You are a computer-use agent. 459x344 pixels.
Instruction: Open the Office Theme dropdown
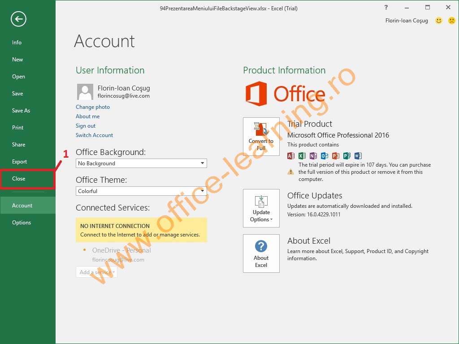[141, 191]
